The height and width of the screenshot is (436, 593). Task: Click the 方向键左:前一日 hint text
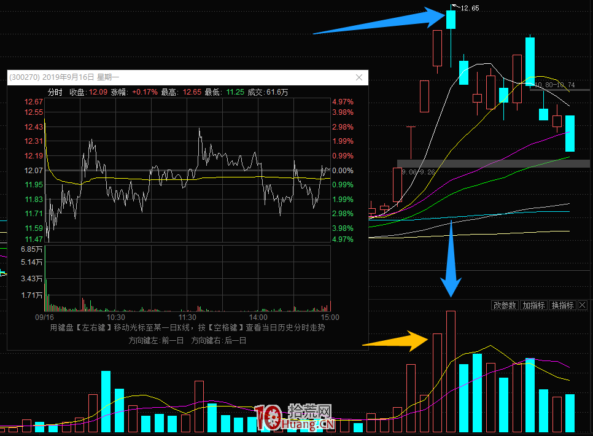pos(156,341)
